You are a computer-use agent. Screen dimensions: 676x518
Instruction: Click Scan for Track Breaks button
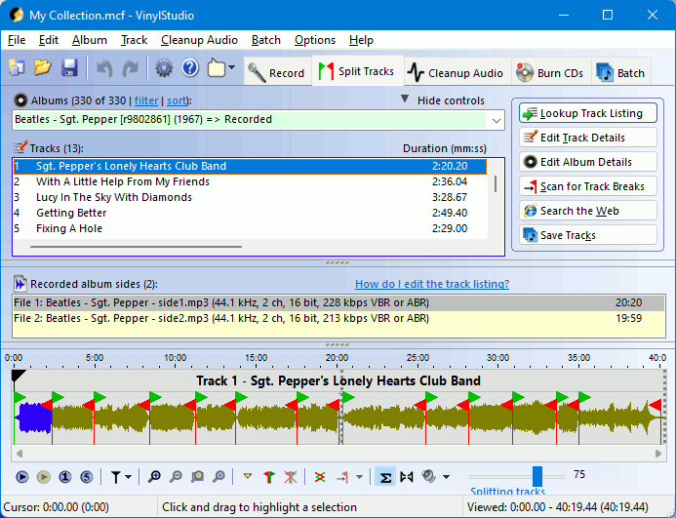coord(588,186)
